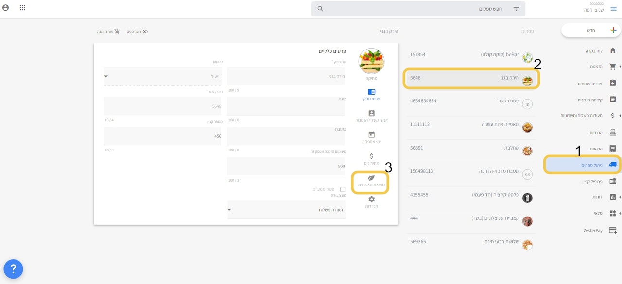Open the user account icon
This screenshot has height=284, width=622.
[x=6, y=8]
